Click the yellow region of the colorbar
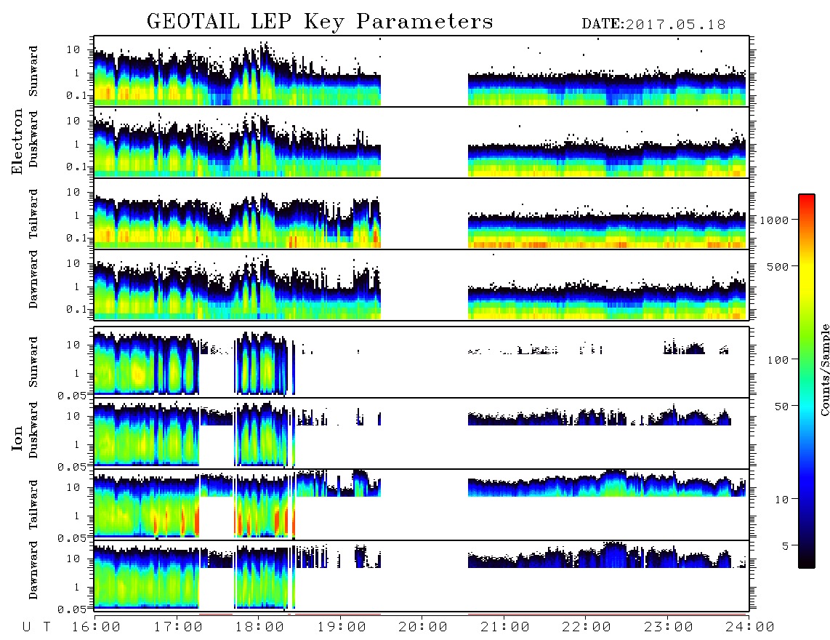Screen dimensions: 830x640 pyautogui.click(x=807, y=276)
